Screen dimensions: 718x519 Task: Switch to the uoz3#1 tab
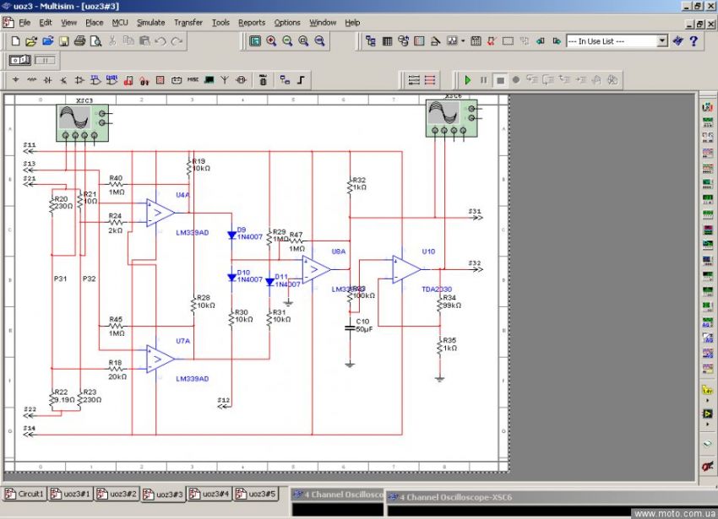pyautogui.click(x=71, y=494)
